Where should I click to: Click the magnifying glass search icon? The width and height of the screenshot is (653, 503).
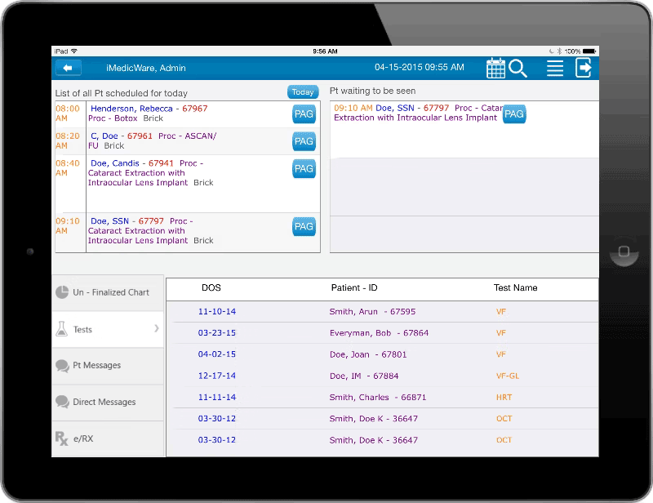coord(518,69)
